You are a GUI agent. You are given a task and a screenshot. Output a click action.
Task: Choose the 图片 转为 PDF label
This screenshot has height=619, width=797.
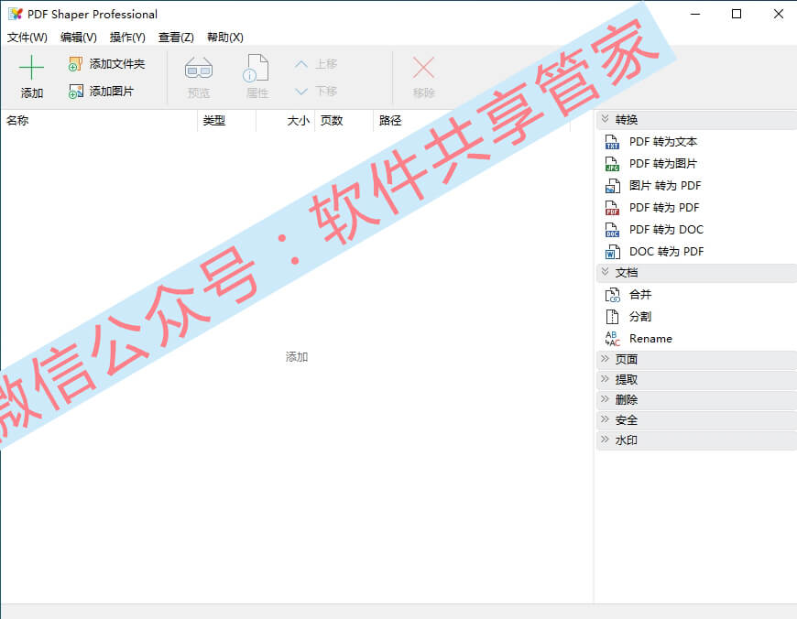(x=665, y=186)
